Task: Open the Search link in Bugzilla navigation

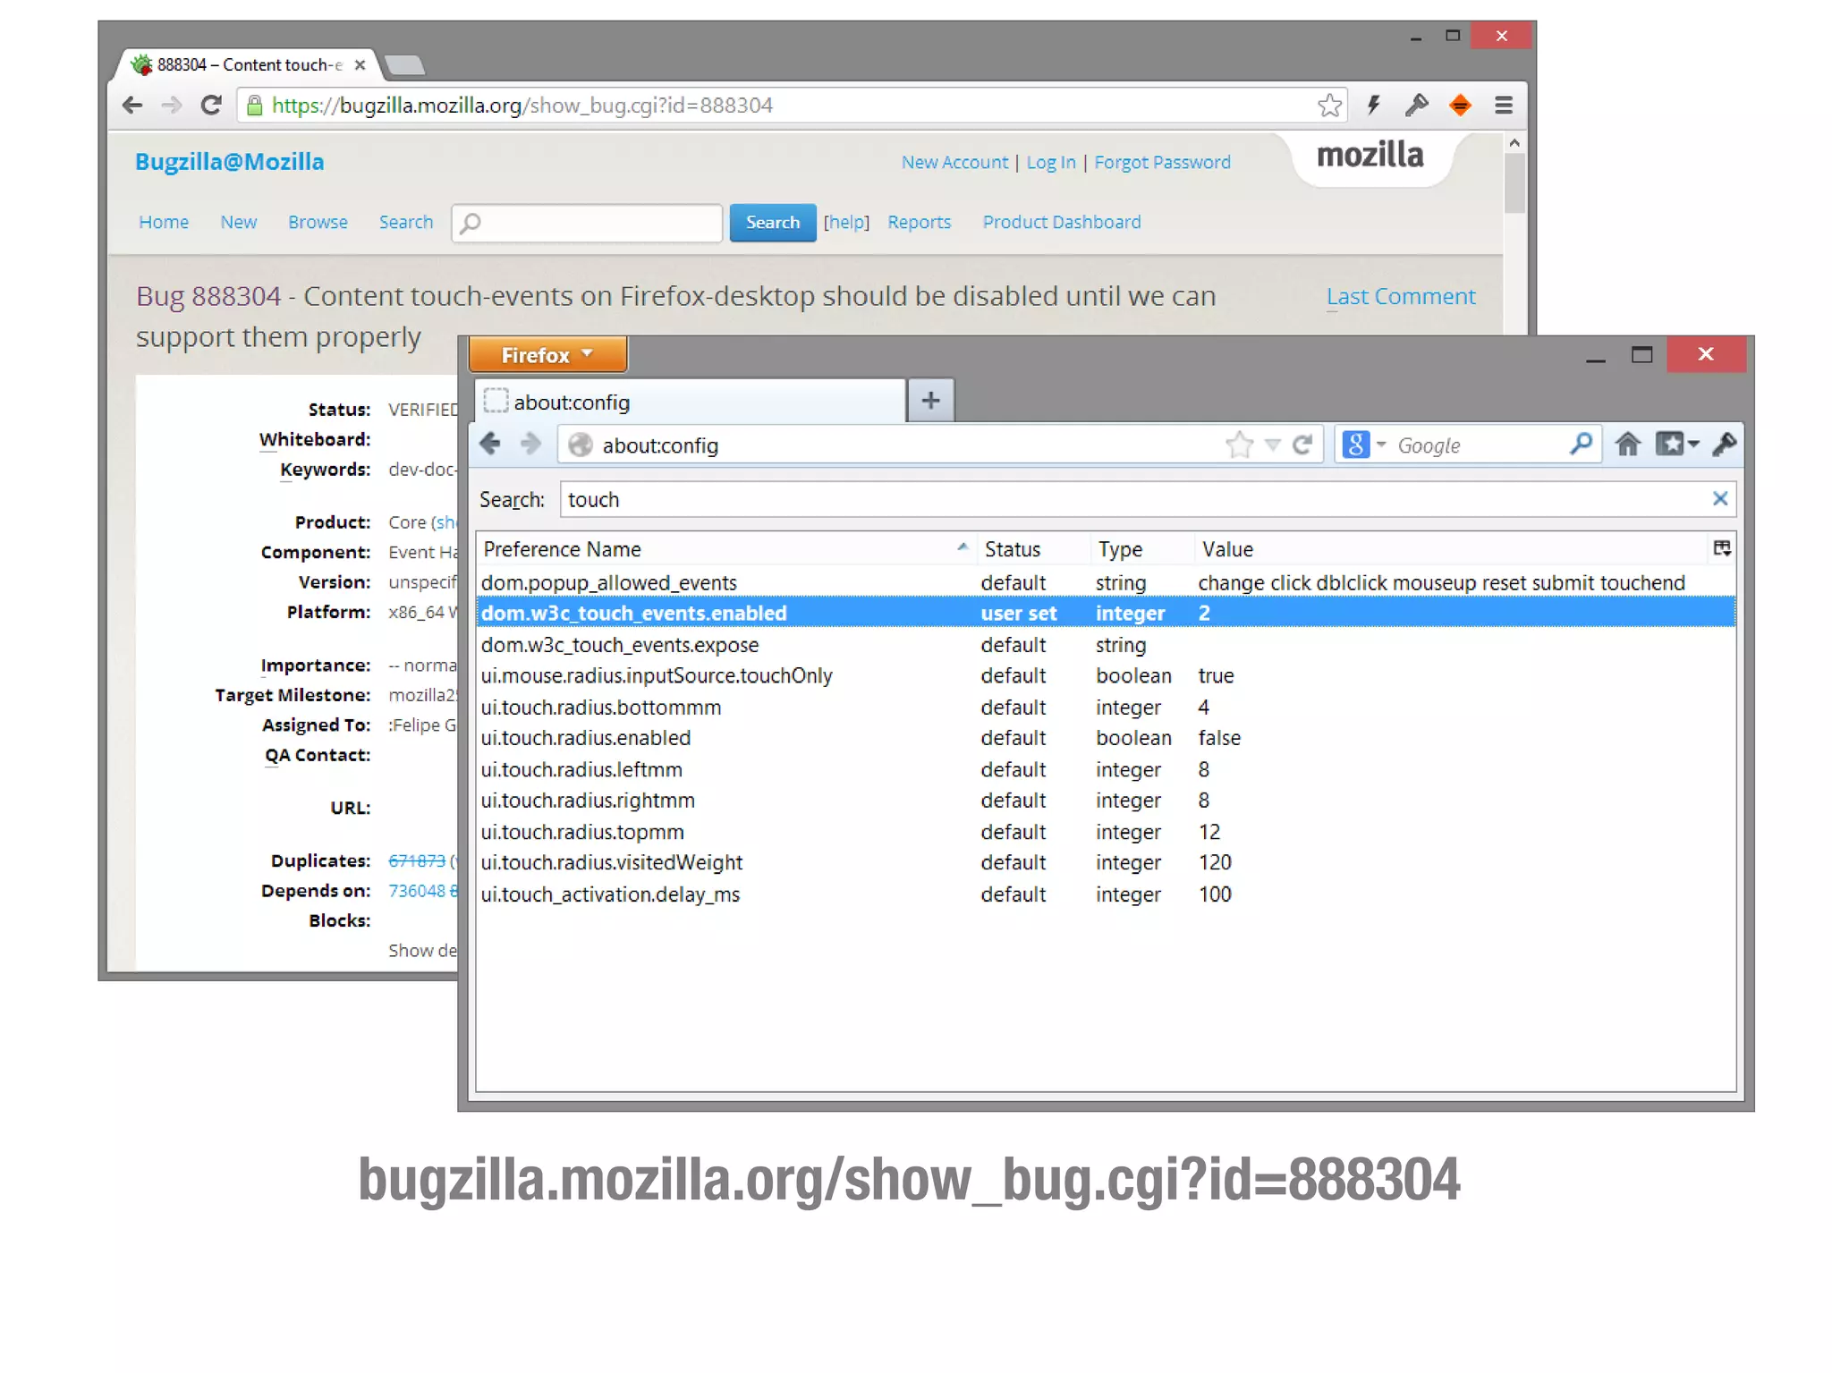Action: pos(405,222)
